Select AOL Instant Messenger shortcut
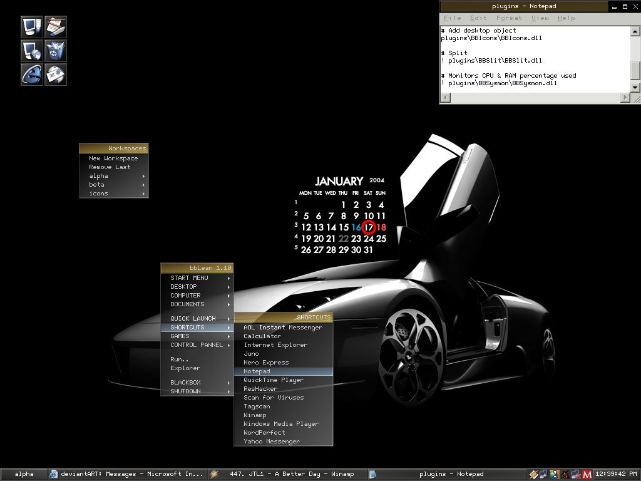The height and width of the screenshot is (481, 641). coord(284,328)
